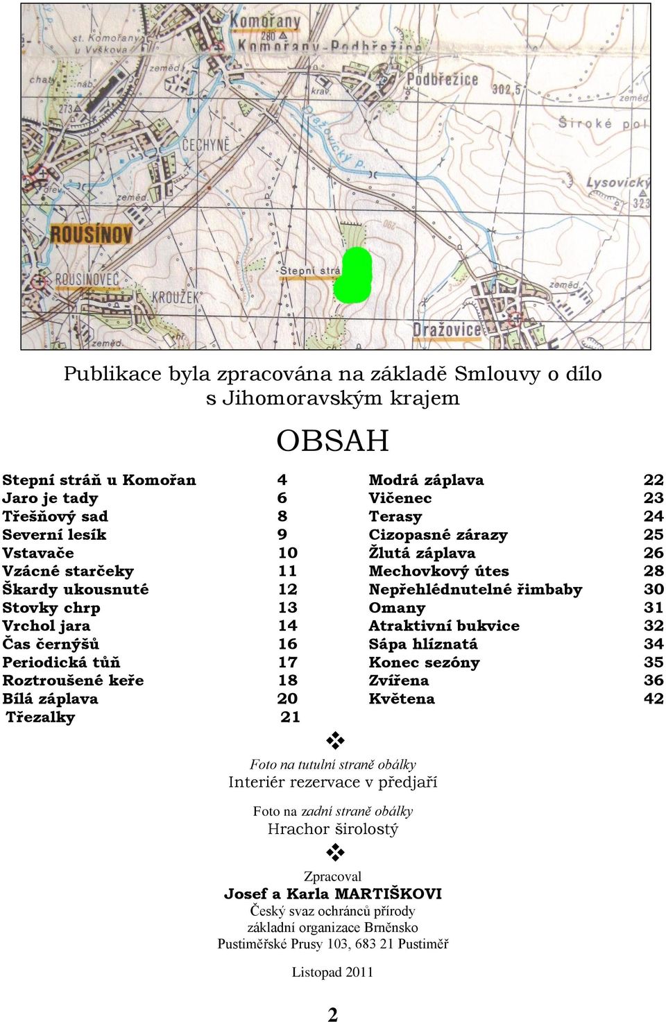Click the 'Květena' contents entry

402,699
